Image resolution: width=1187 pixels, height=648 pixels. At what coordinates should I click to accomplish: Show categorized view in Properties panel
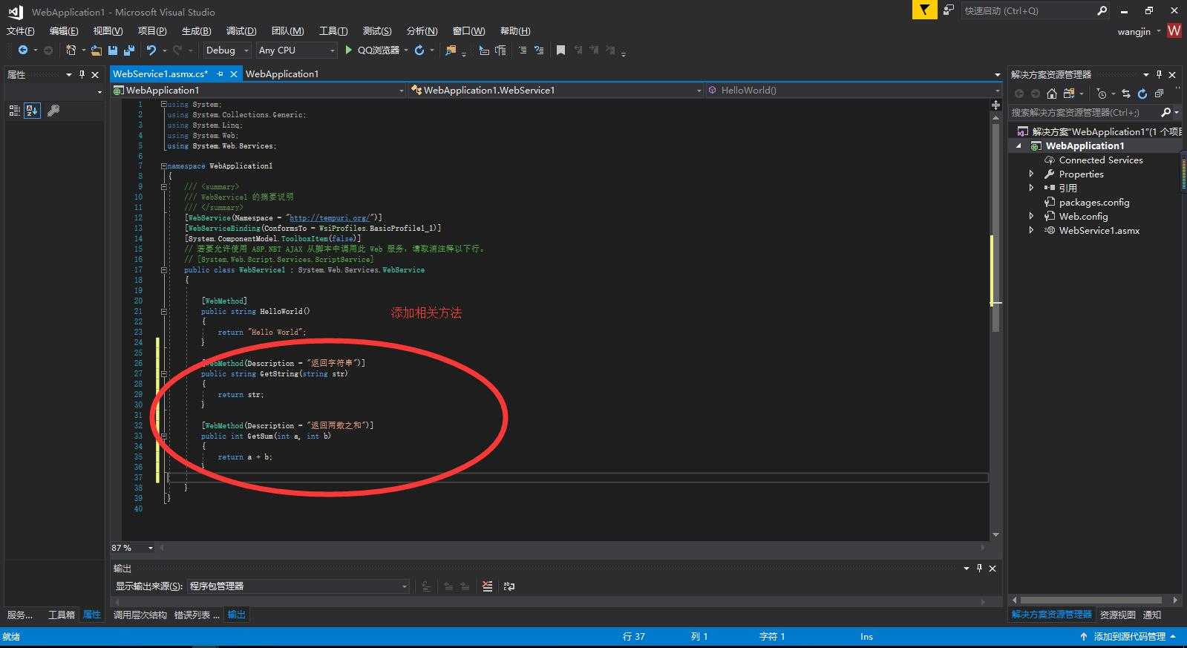(x=14, y=111)
